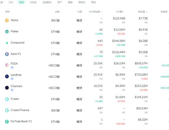Open the Maker project name link
169x130 pixels.
tap(15, 31)
